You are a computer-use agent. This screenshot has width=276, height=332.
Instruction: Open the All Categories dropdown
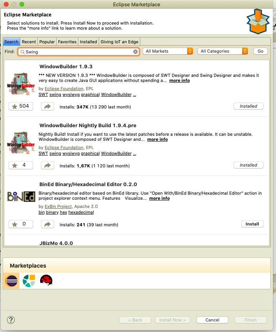coord(223,51)
